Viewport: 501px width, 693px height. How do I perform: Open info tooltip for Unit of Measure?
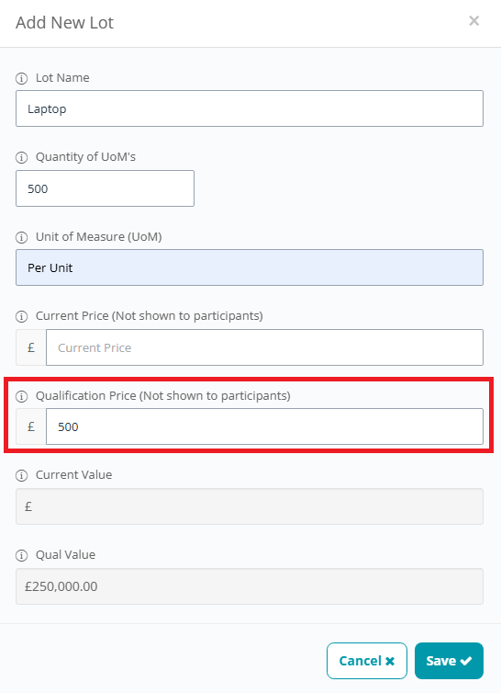coord(21,237)
